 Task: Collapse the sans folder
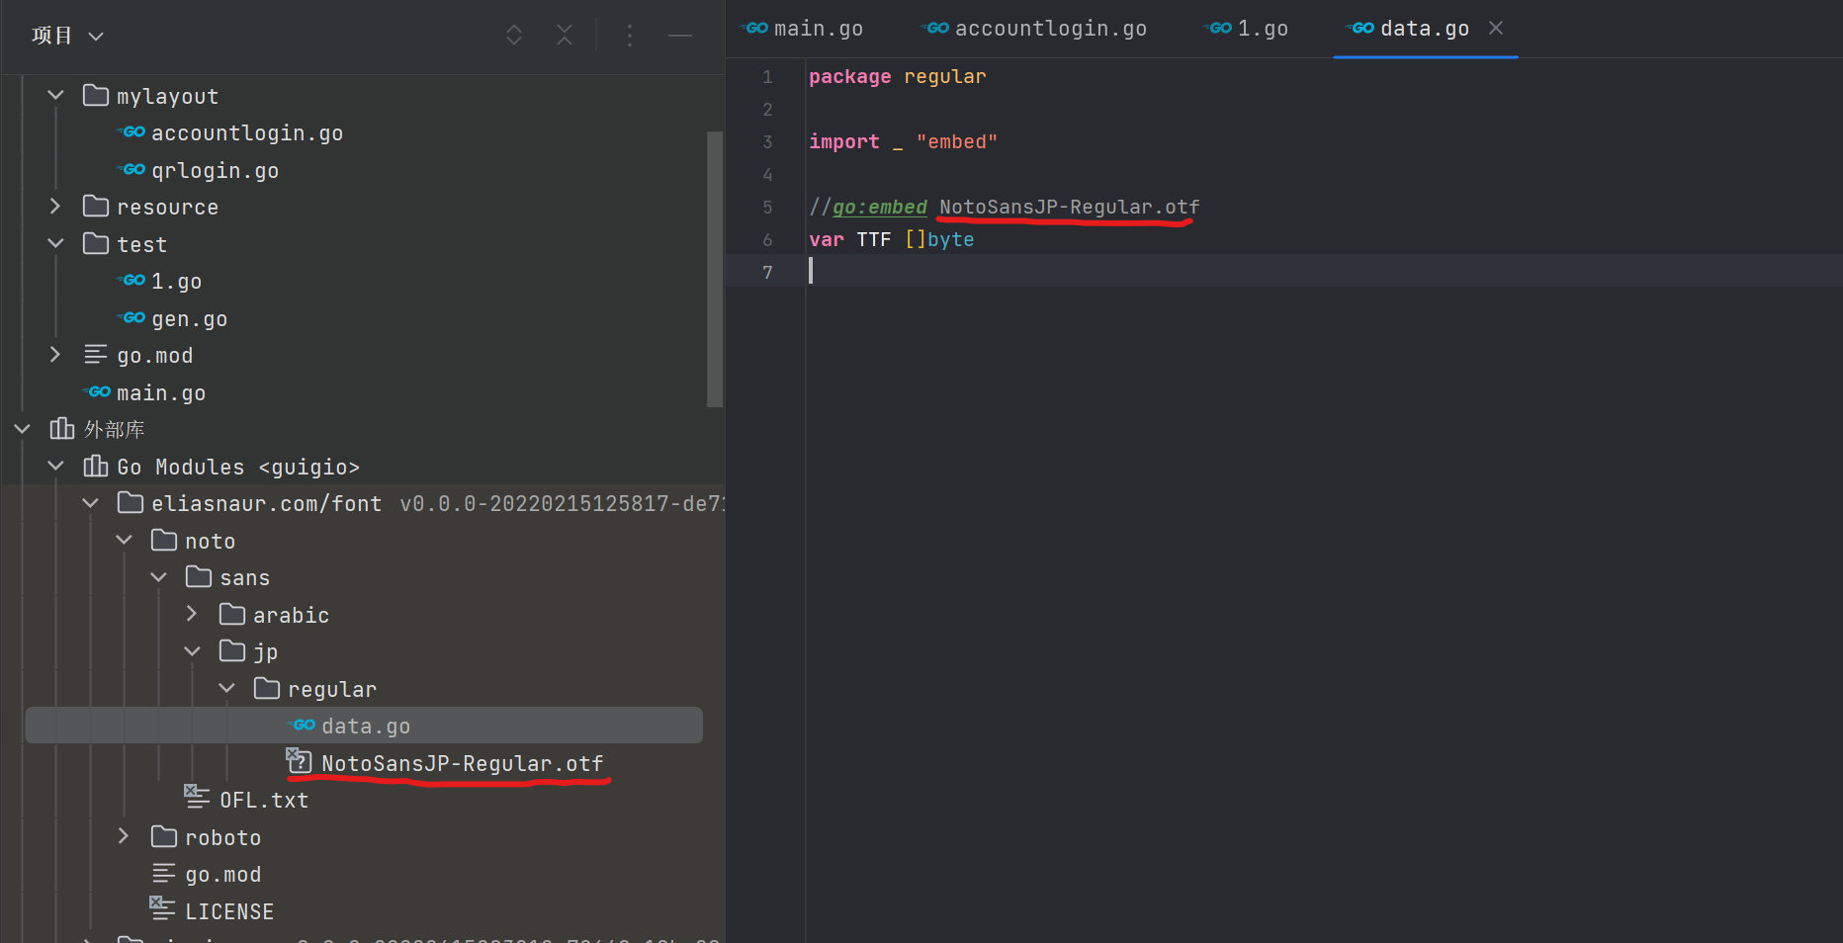click(158, 577)
